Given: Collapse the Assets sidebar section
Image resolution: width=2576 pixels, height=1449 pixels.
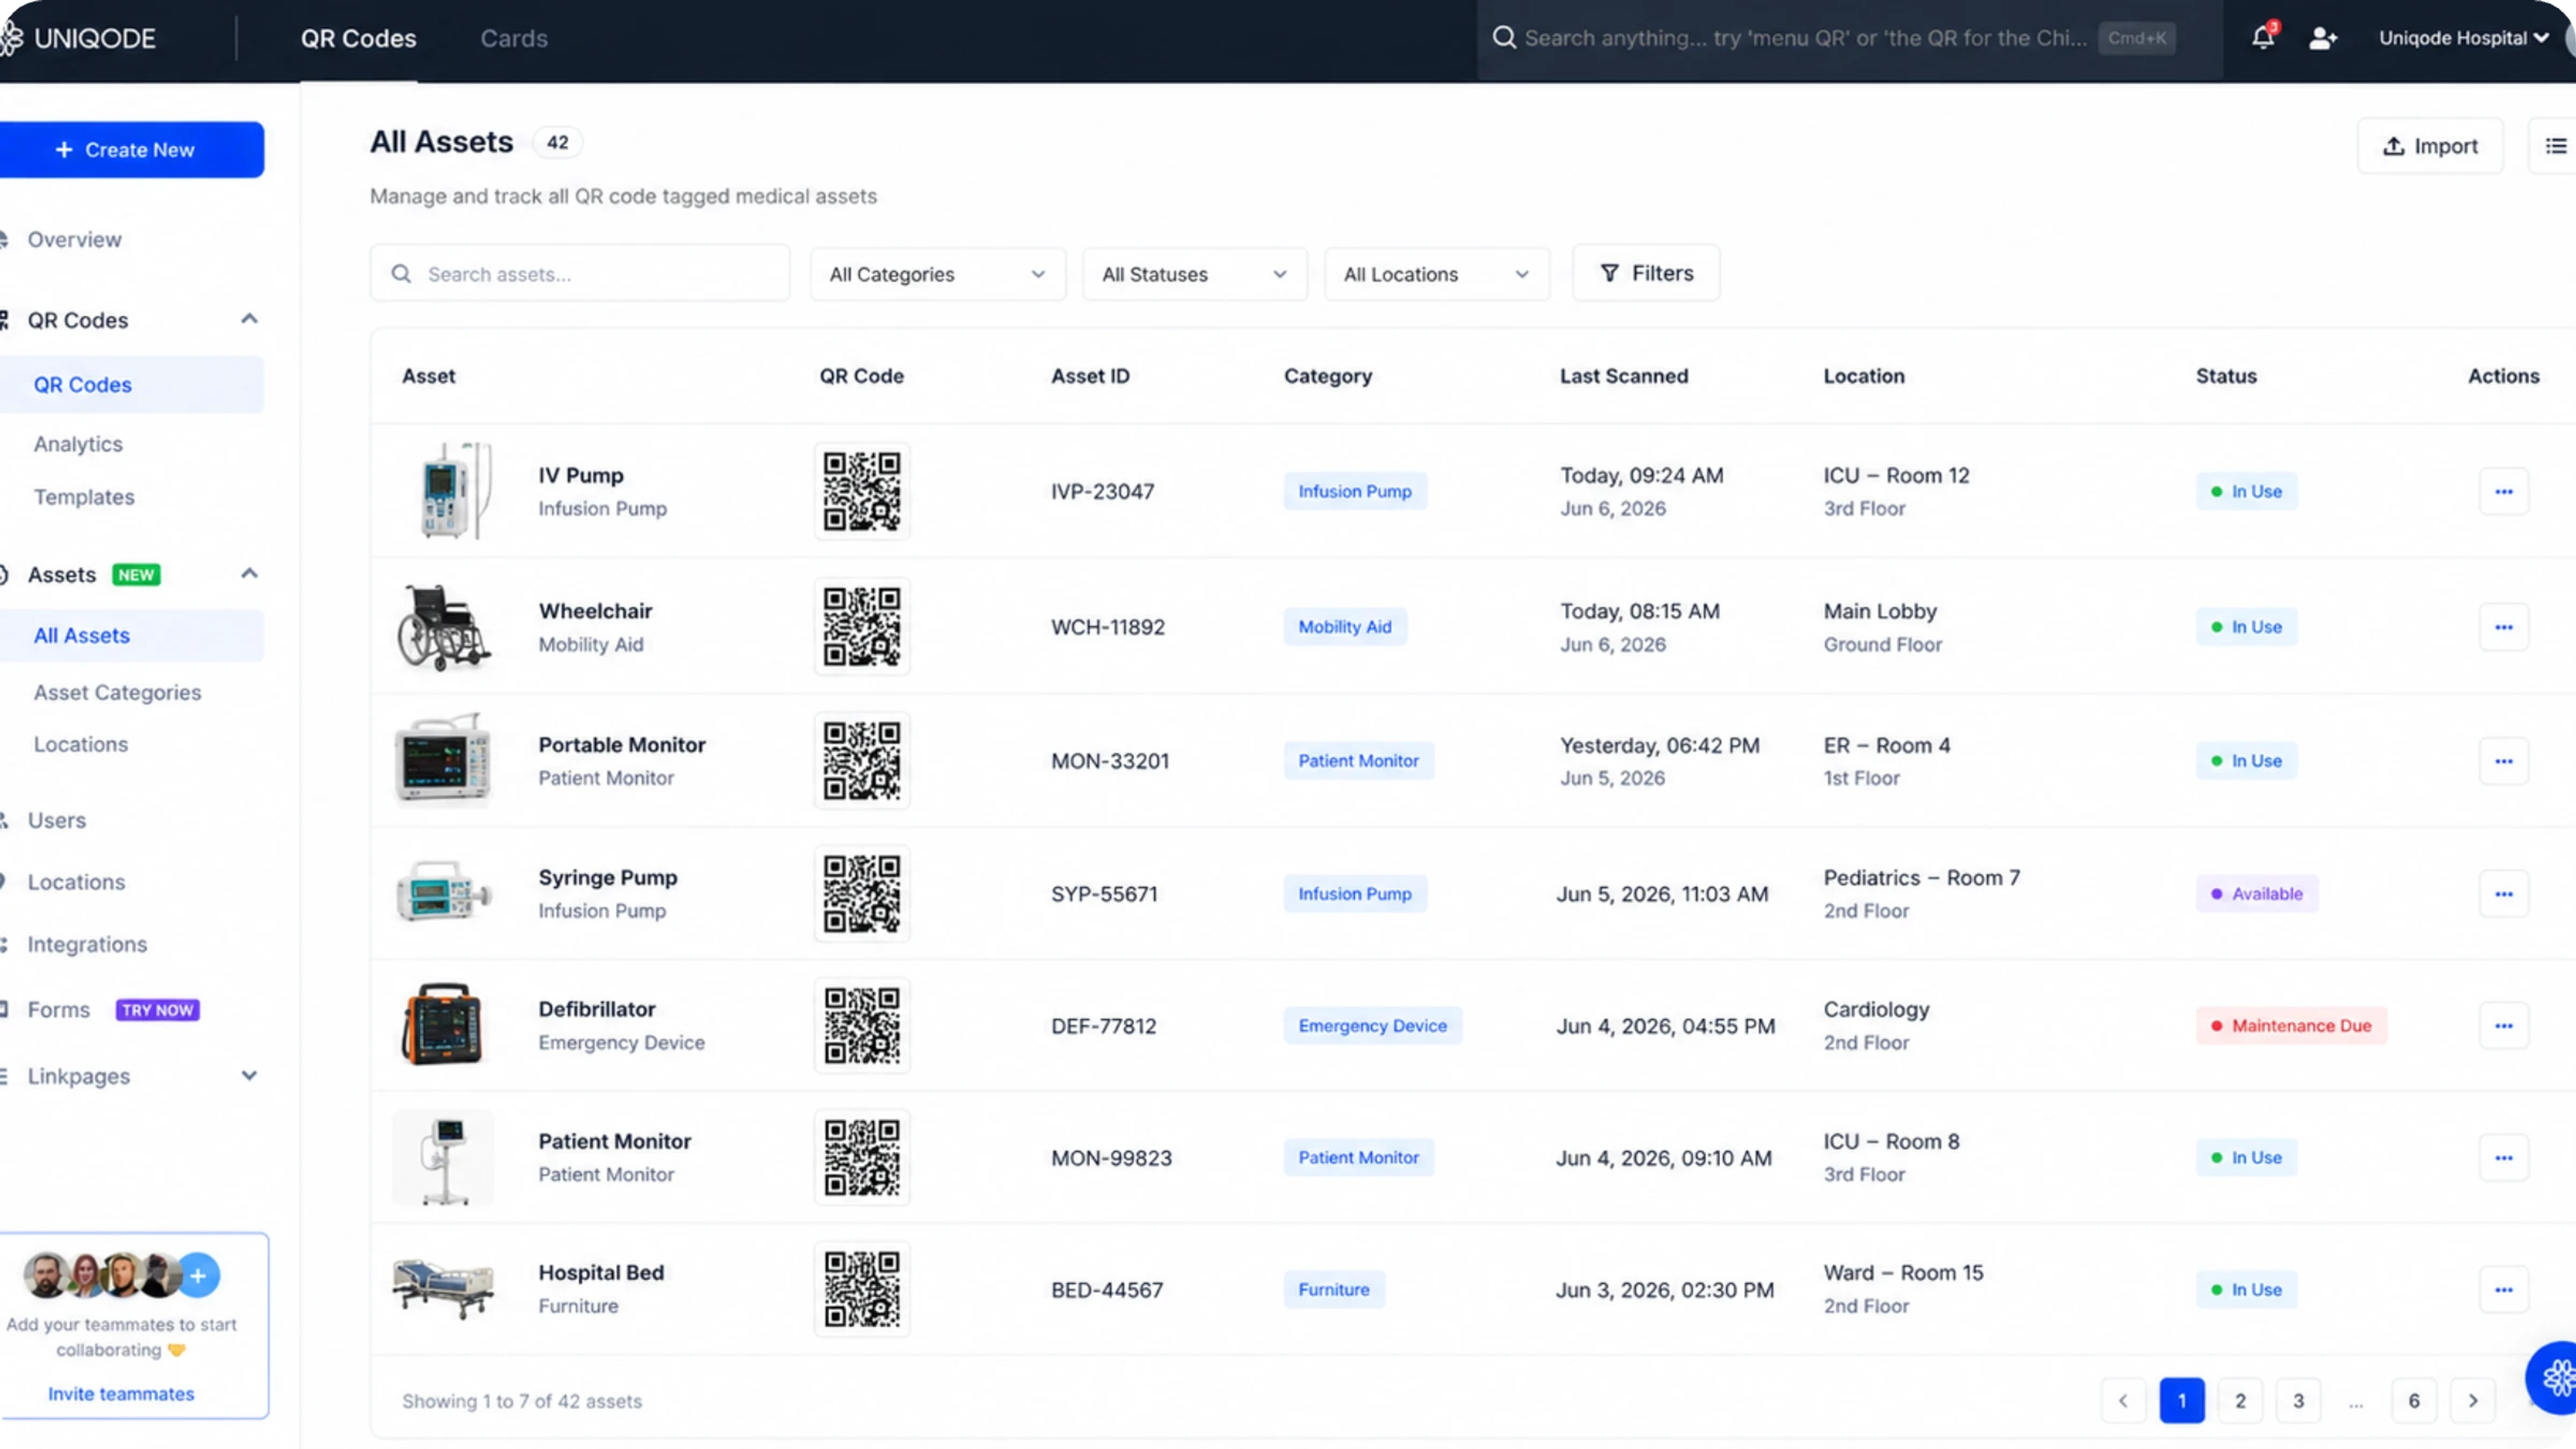Looking at the screenshot, I should [x=249, y=574].
